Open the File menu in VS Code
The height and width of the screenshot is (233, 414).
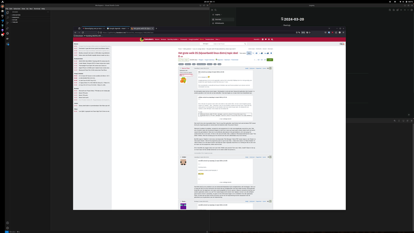[7, 9]
